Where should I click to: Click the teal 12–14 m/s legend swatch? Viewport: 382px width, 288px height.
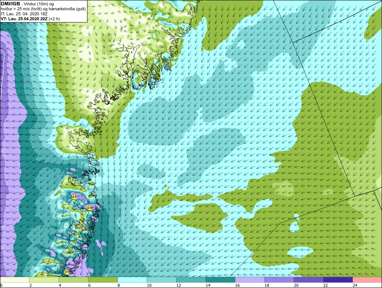[x=191, y=280]
